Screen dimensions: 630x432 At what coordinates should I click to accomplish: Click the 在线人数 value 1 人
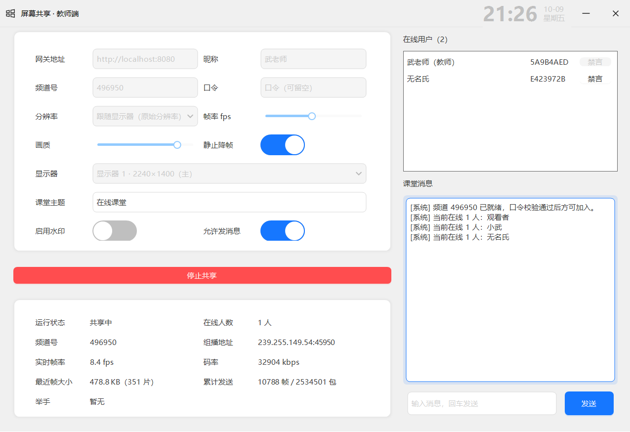pyautogui.click(x=265, y=323)
